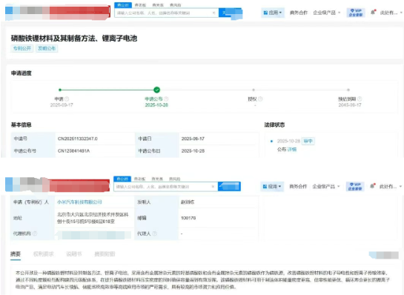Image resolution: width=404 pixels, height=295 pixels.
Task: Click the blue search button in lower header
Action: 229,187
